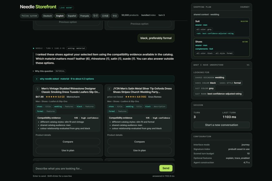Click the MATERIAL tag beside Why this question
This screenshot has height=181, width=272.
point(60,71)
